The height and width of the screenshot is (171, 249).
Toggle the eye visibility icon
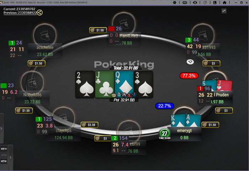click(195, 2)
